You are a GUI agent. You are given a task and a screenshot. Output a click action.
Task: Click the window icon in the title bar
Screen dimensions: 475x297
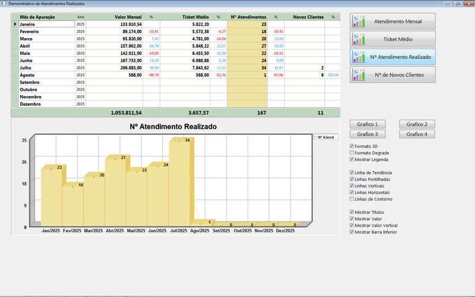click(x=4, y=4)
